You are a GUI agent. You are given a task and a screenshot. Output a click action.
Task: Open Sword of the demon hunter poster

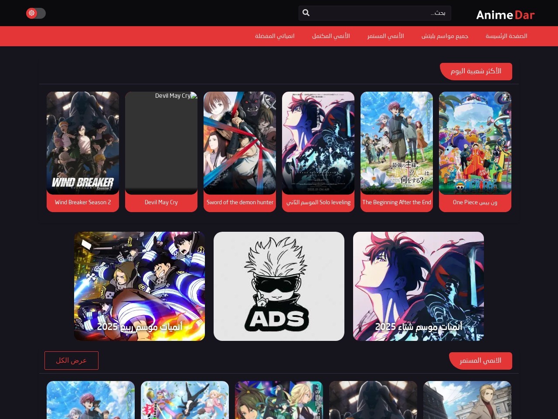240,143
